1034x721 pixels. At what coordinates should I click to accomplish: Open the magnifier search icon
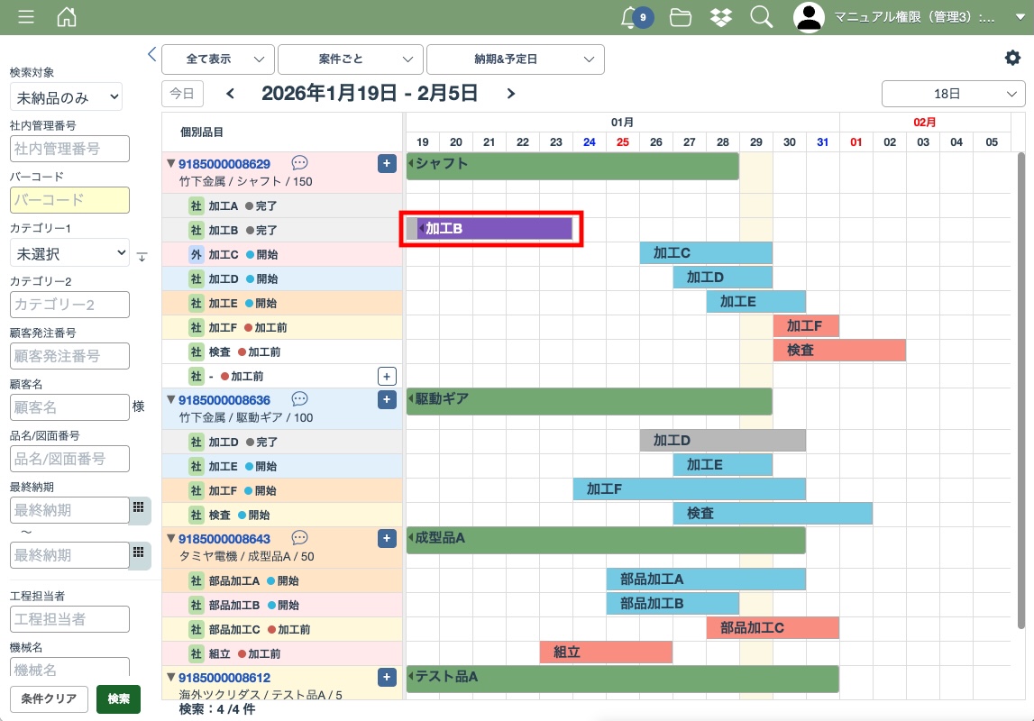[762, 17]
